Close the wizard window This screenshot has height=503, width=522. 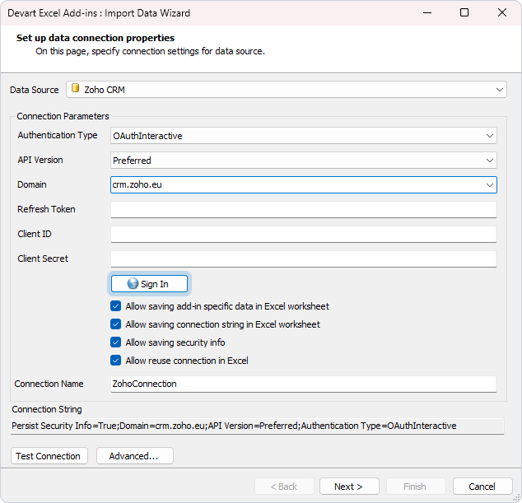pyautogui.click(x=502, y=12)
